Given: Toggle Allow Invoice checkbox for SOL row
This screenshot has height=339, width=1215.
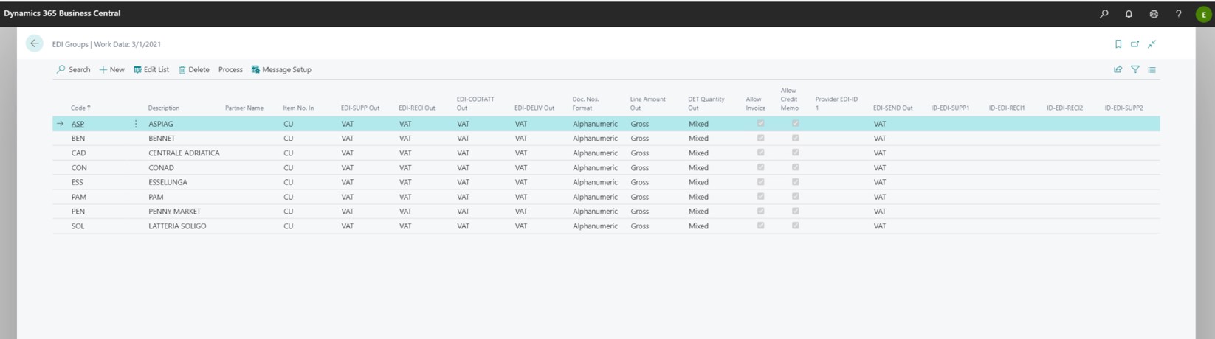Looking at the screenshot, I should [x=760, y=226].
